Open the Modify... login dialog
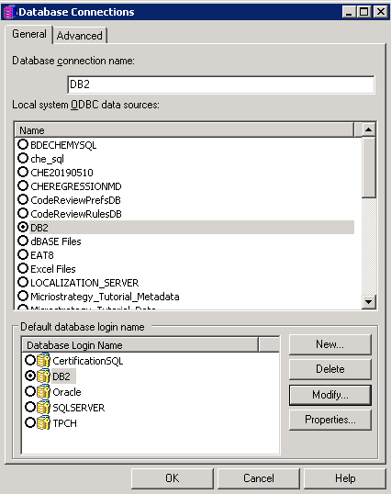Image resolution: width=391 pixels, height=494 pixels. 330,395
